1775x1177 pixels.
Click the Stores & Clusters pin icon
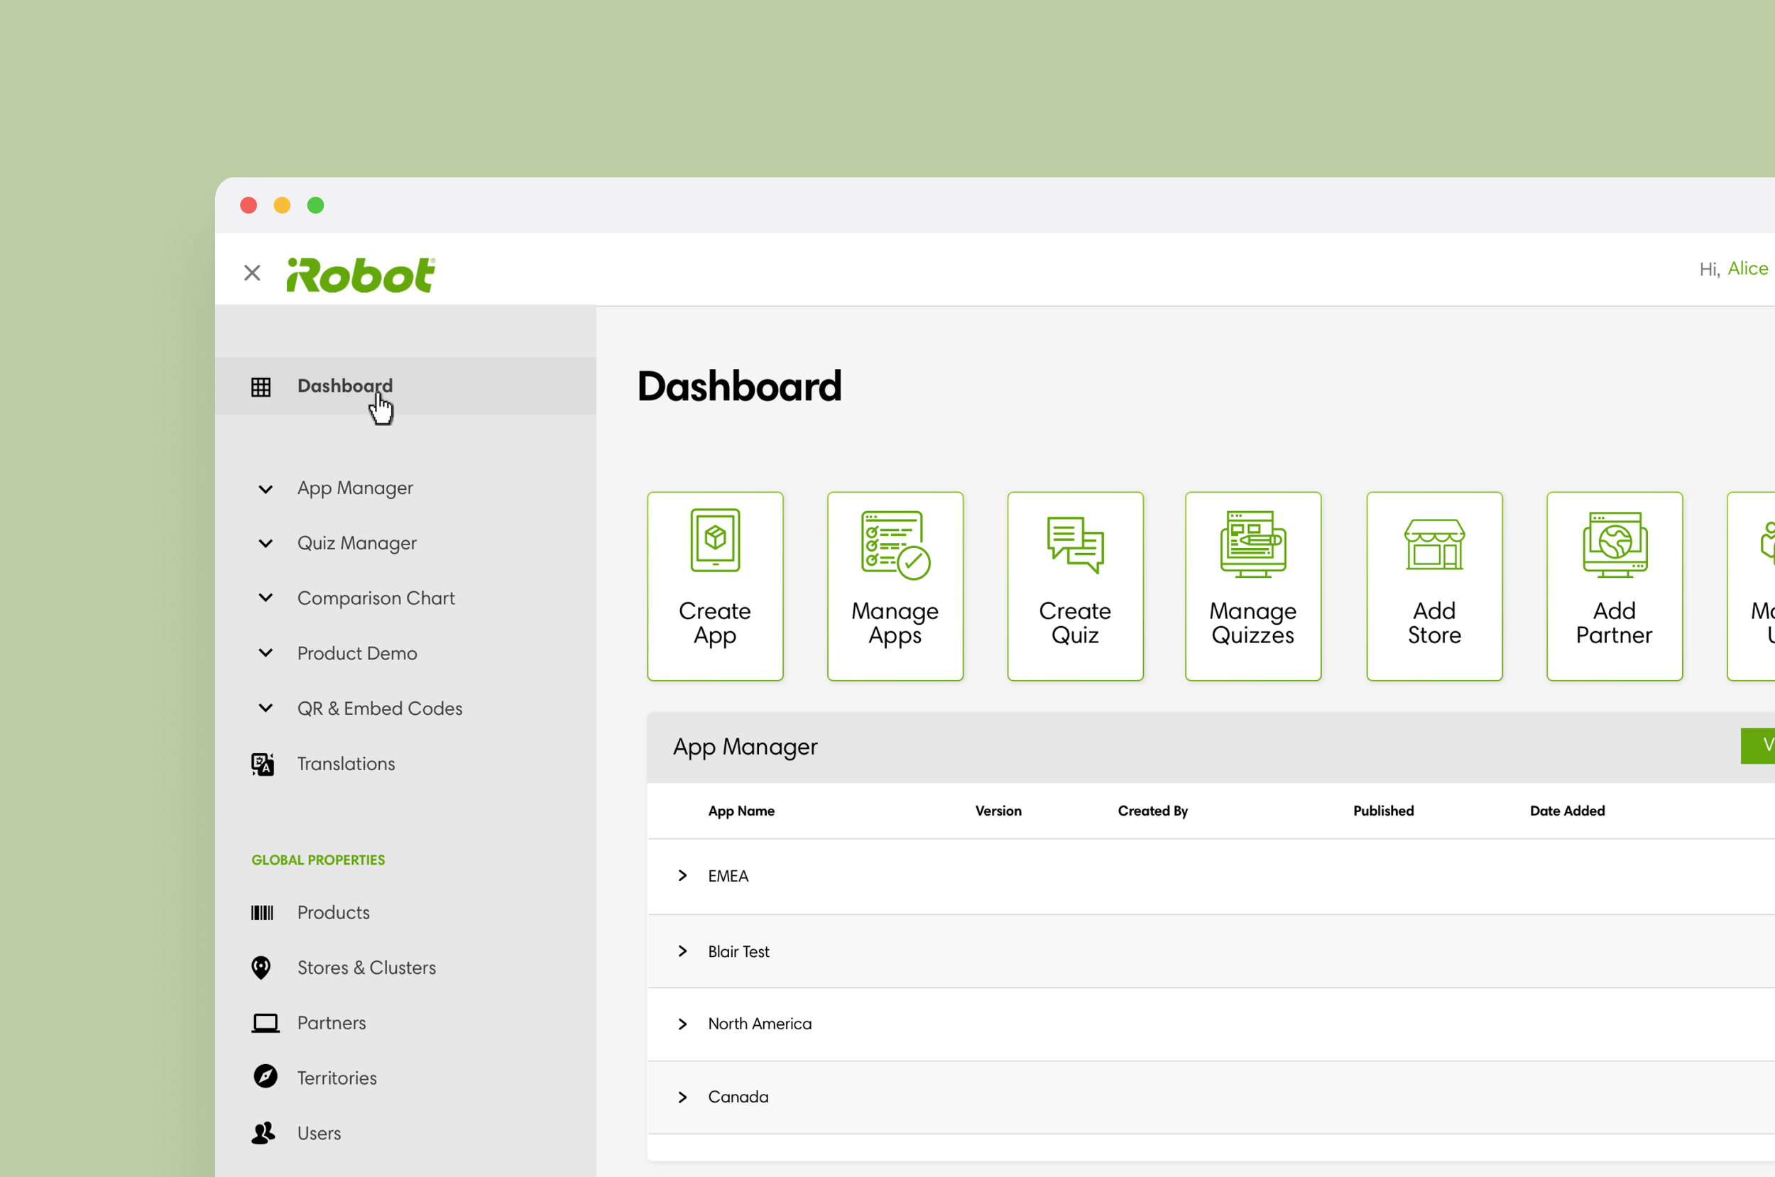click(x=261, y=968)
